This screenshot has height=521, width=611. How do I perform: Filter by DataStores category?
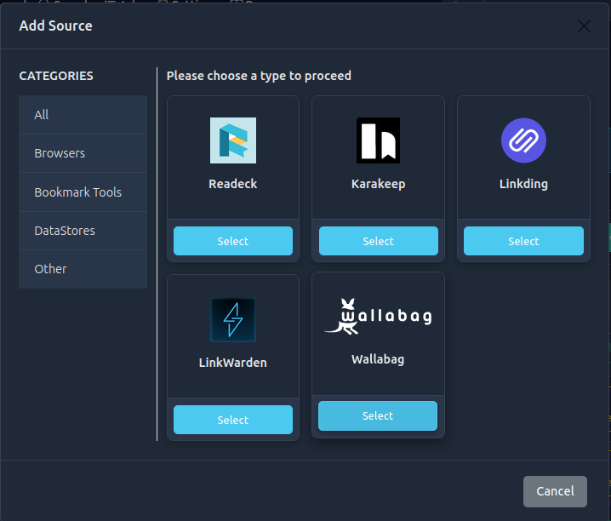[83, 231]
